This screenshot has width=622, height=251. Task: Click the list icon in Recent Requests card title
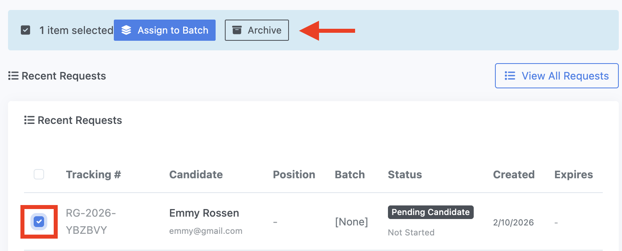tap(29, 120)
